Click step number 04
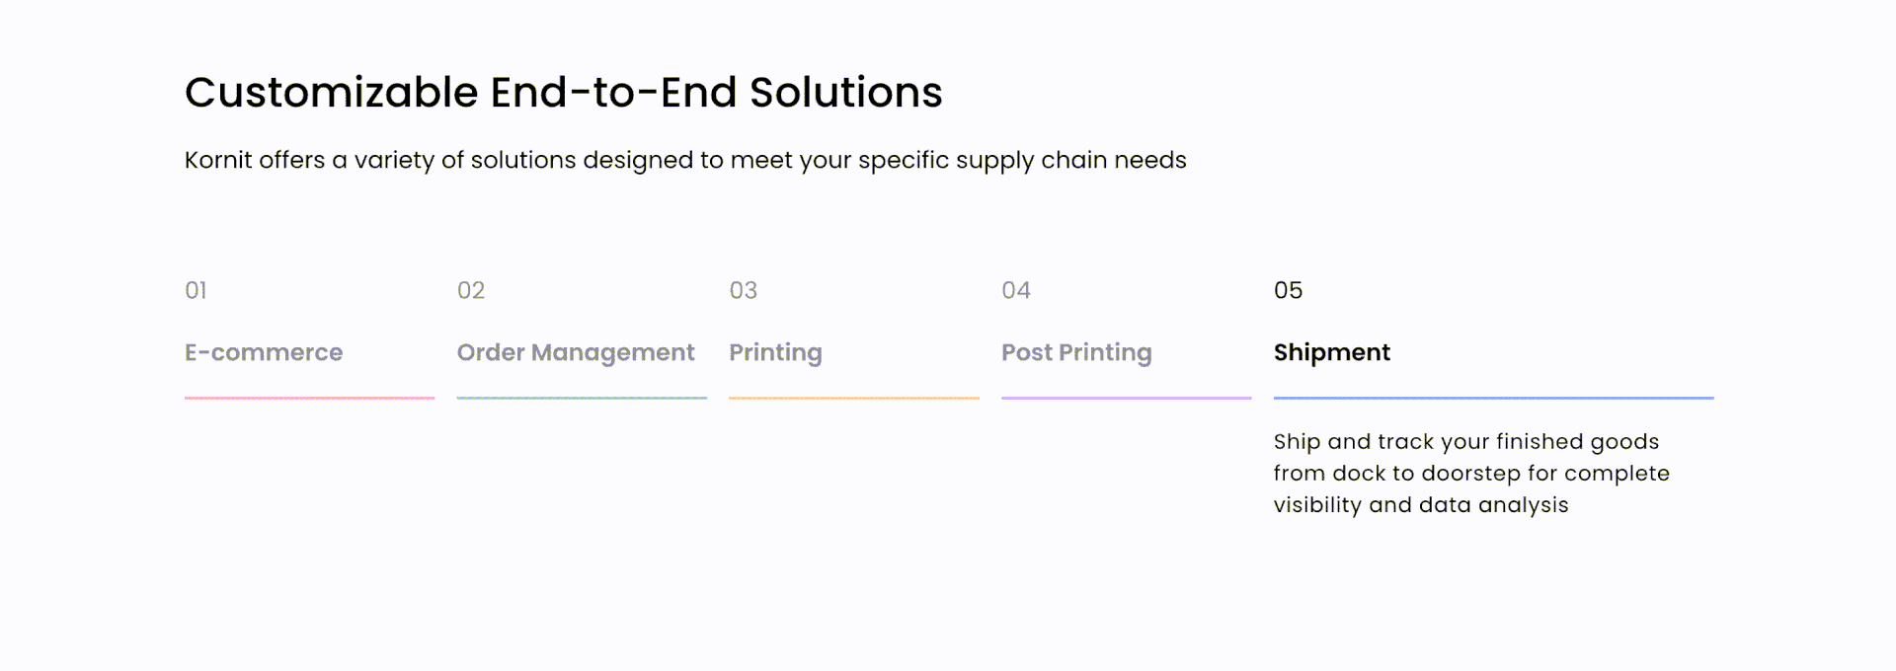The height and width of the screenshot is (671, 1896). click(x=1016, y=290)
